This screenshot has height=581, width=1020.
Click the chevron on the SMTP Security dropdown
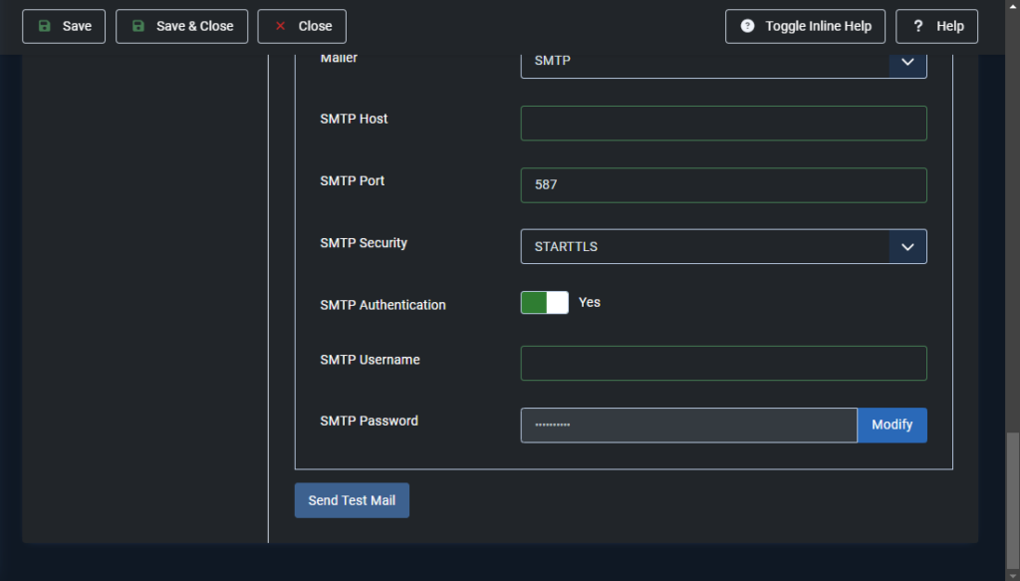point(907,246)
